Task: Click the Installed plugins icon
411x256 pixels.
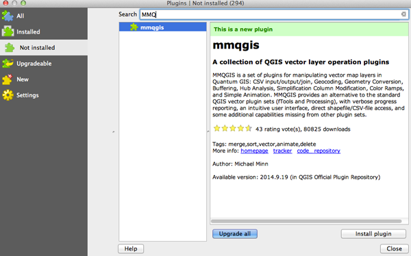Action: click(8, 31)
